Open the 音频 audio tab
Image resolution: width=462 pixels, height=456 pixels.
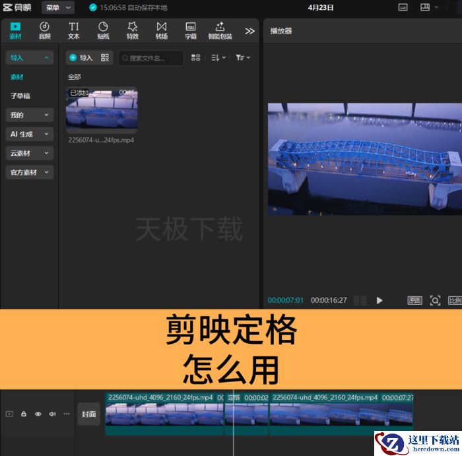tap(44, 30)
